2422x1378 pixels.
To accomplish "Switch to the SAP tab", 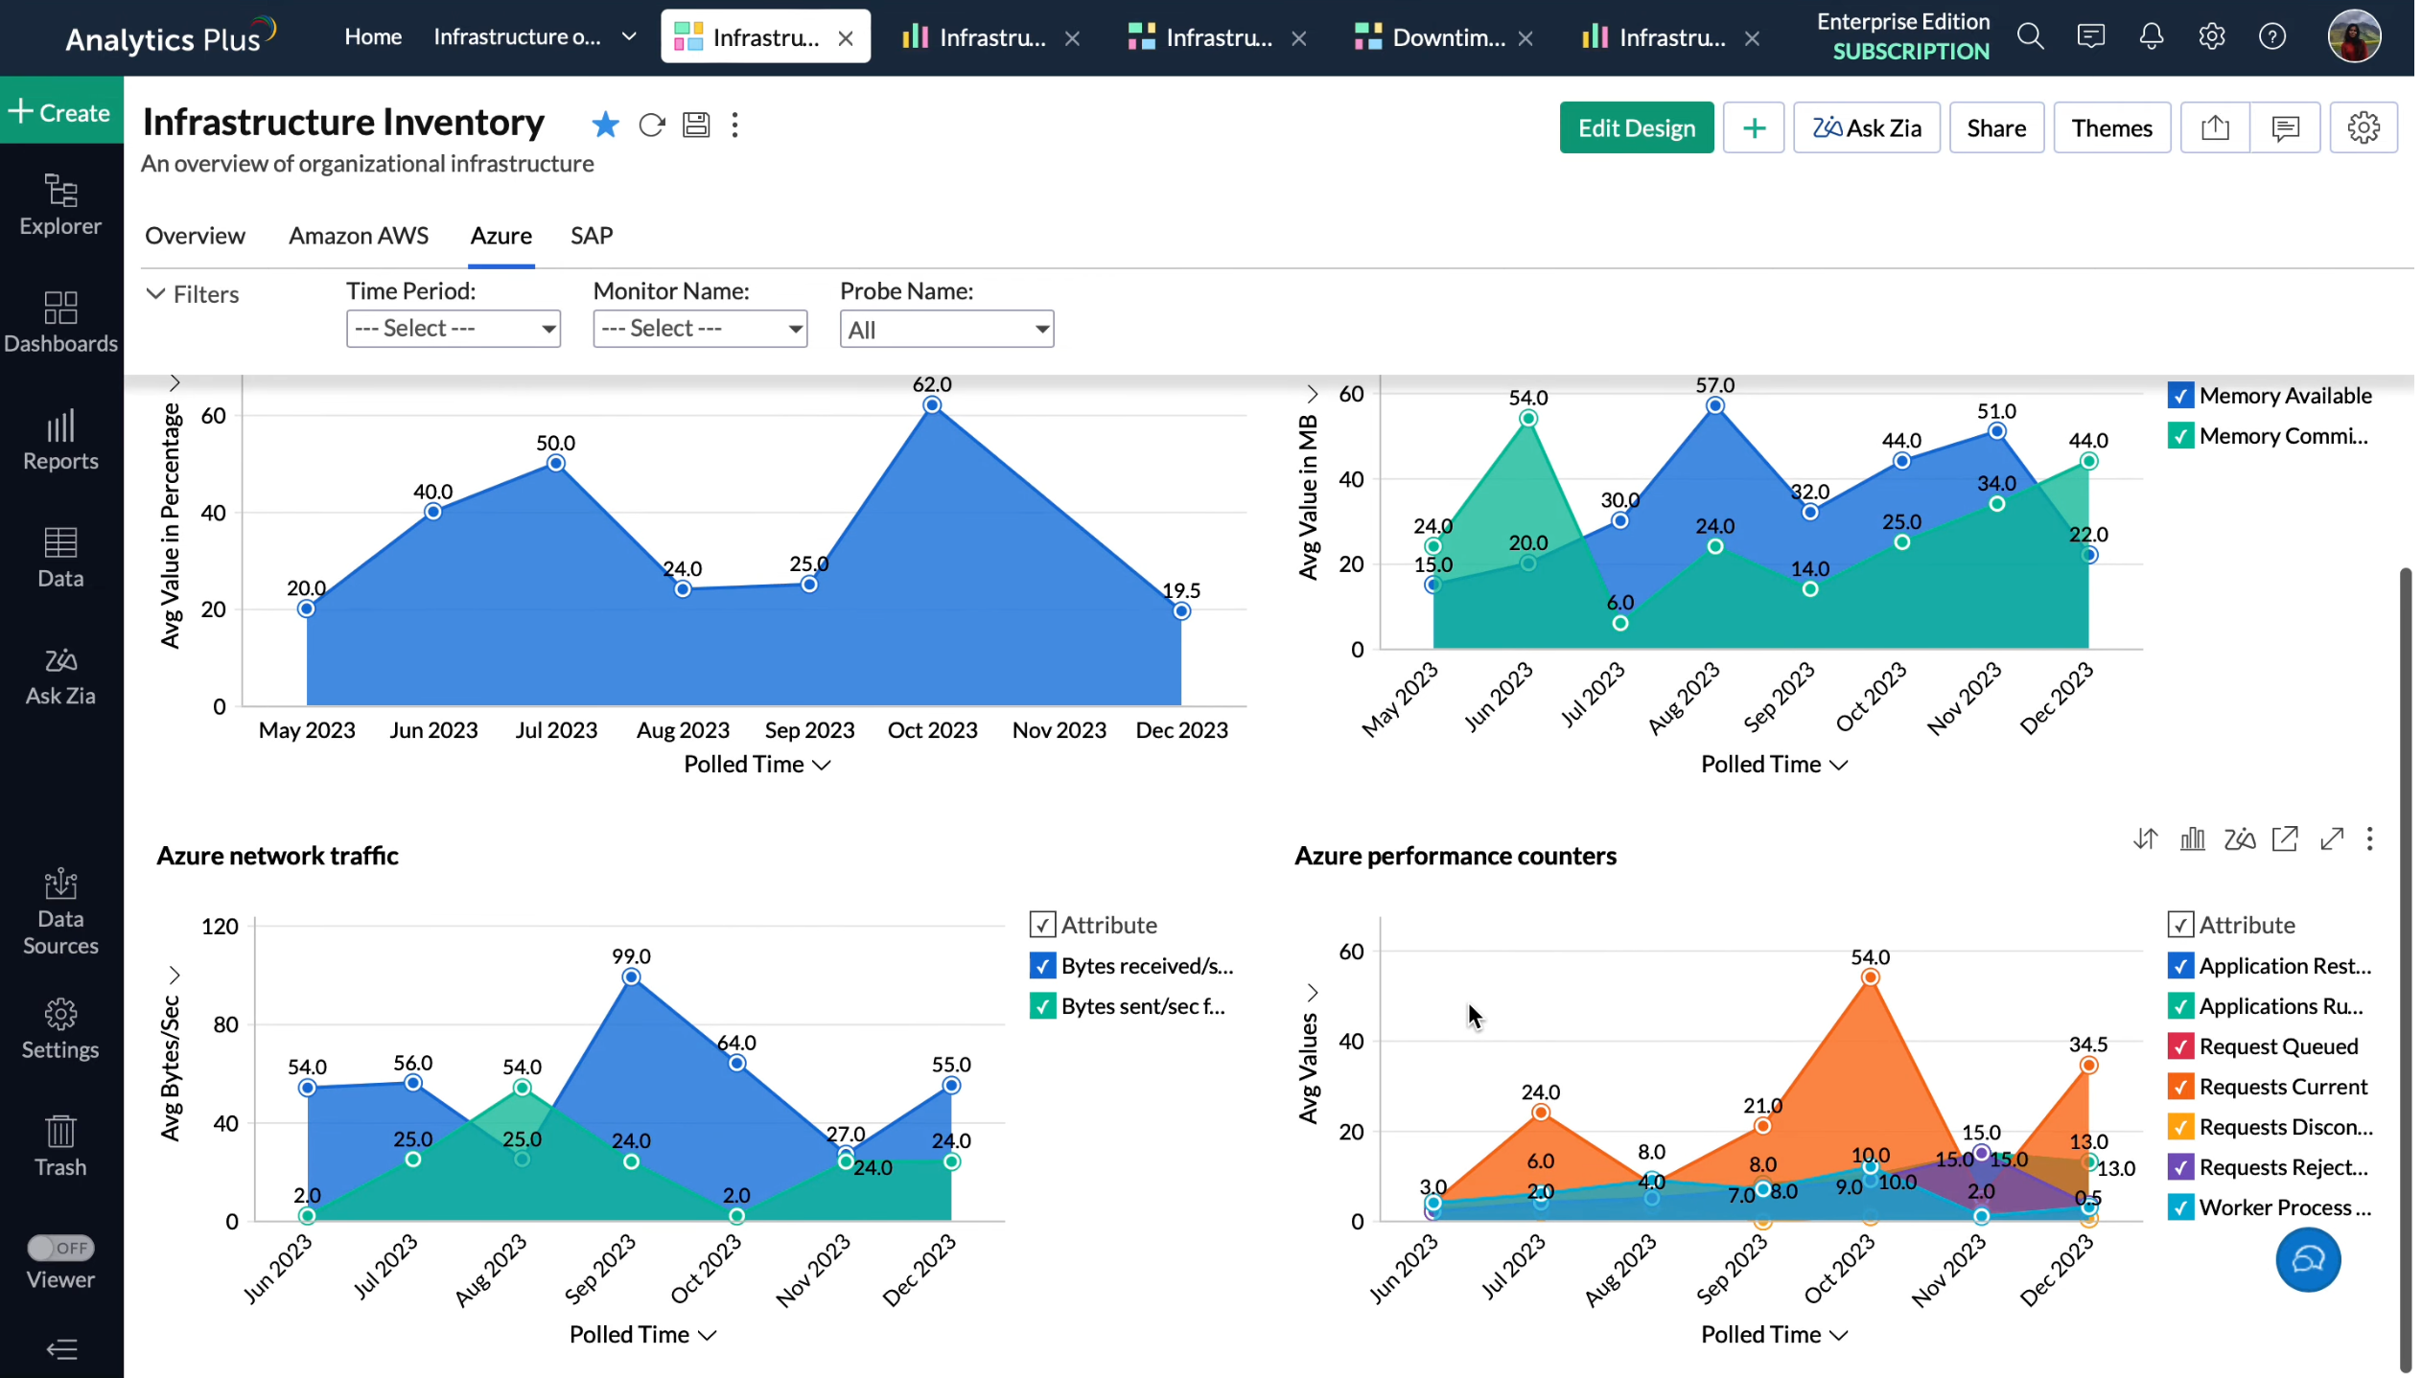I will 591,236.
